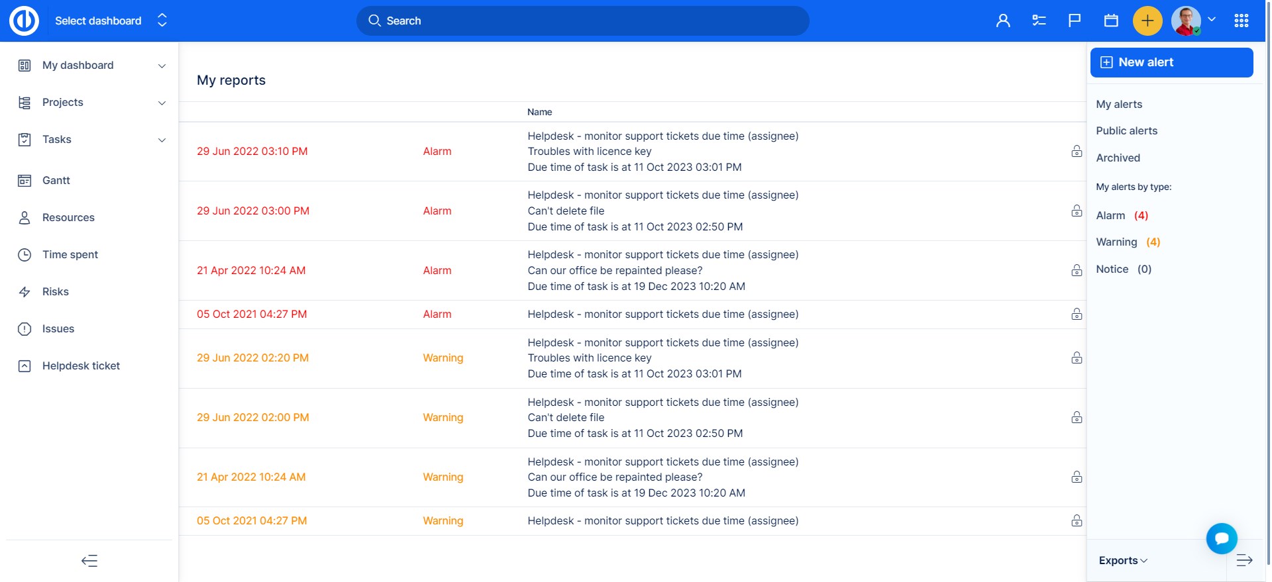Toggle lock icon on first Alarm row
Viewport: 1272px width, 582px height.
tap(1077, 152)
